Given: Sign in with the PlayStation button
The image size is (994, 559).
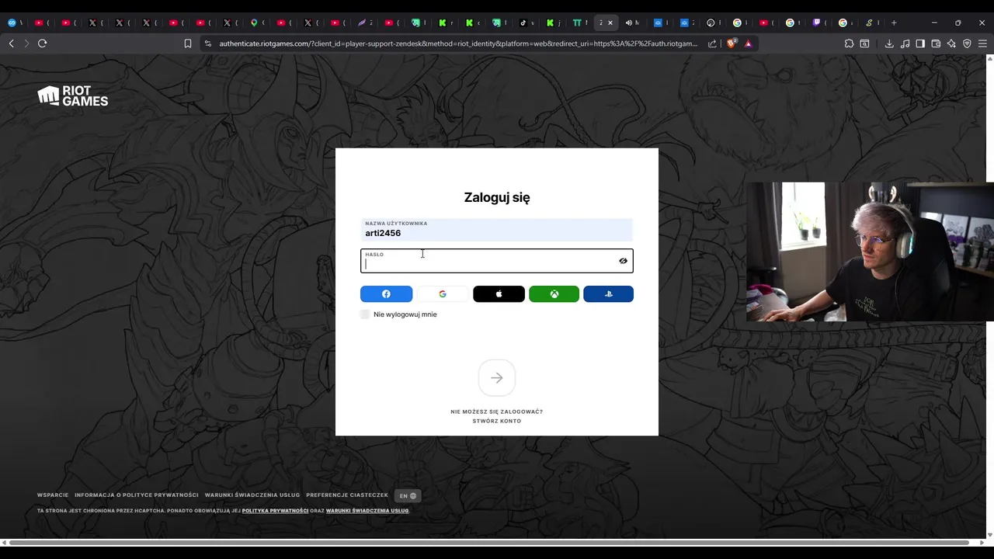Looking at the screenshot, I should point(608,294).
